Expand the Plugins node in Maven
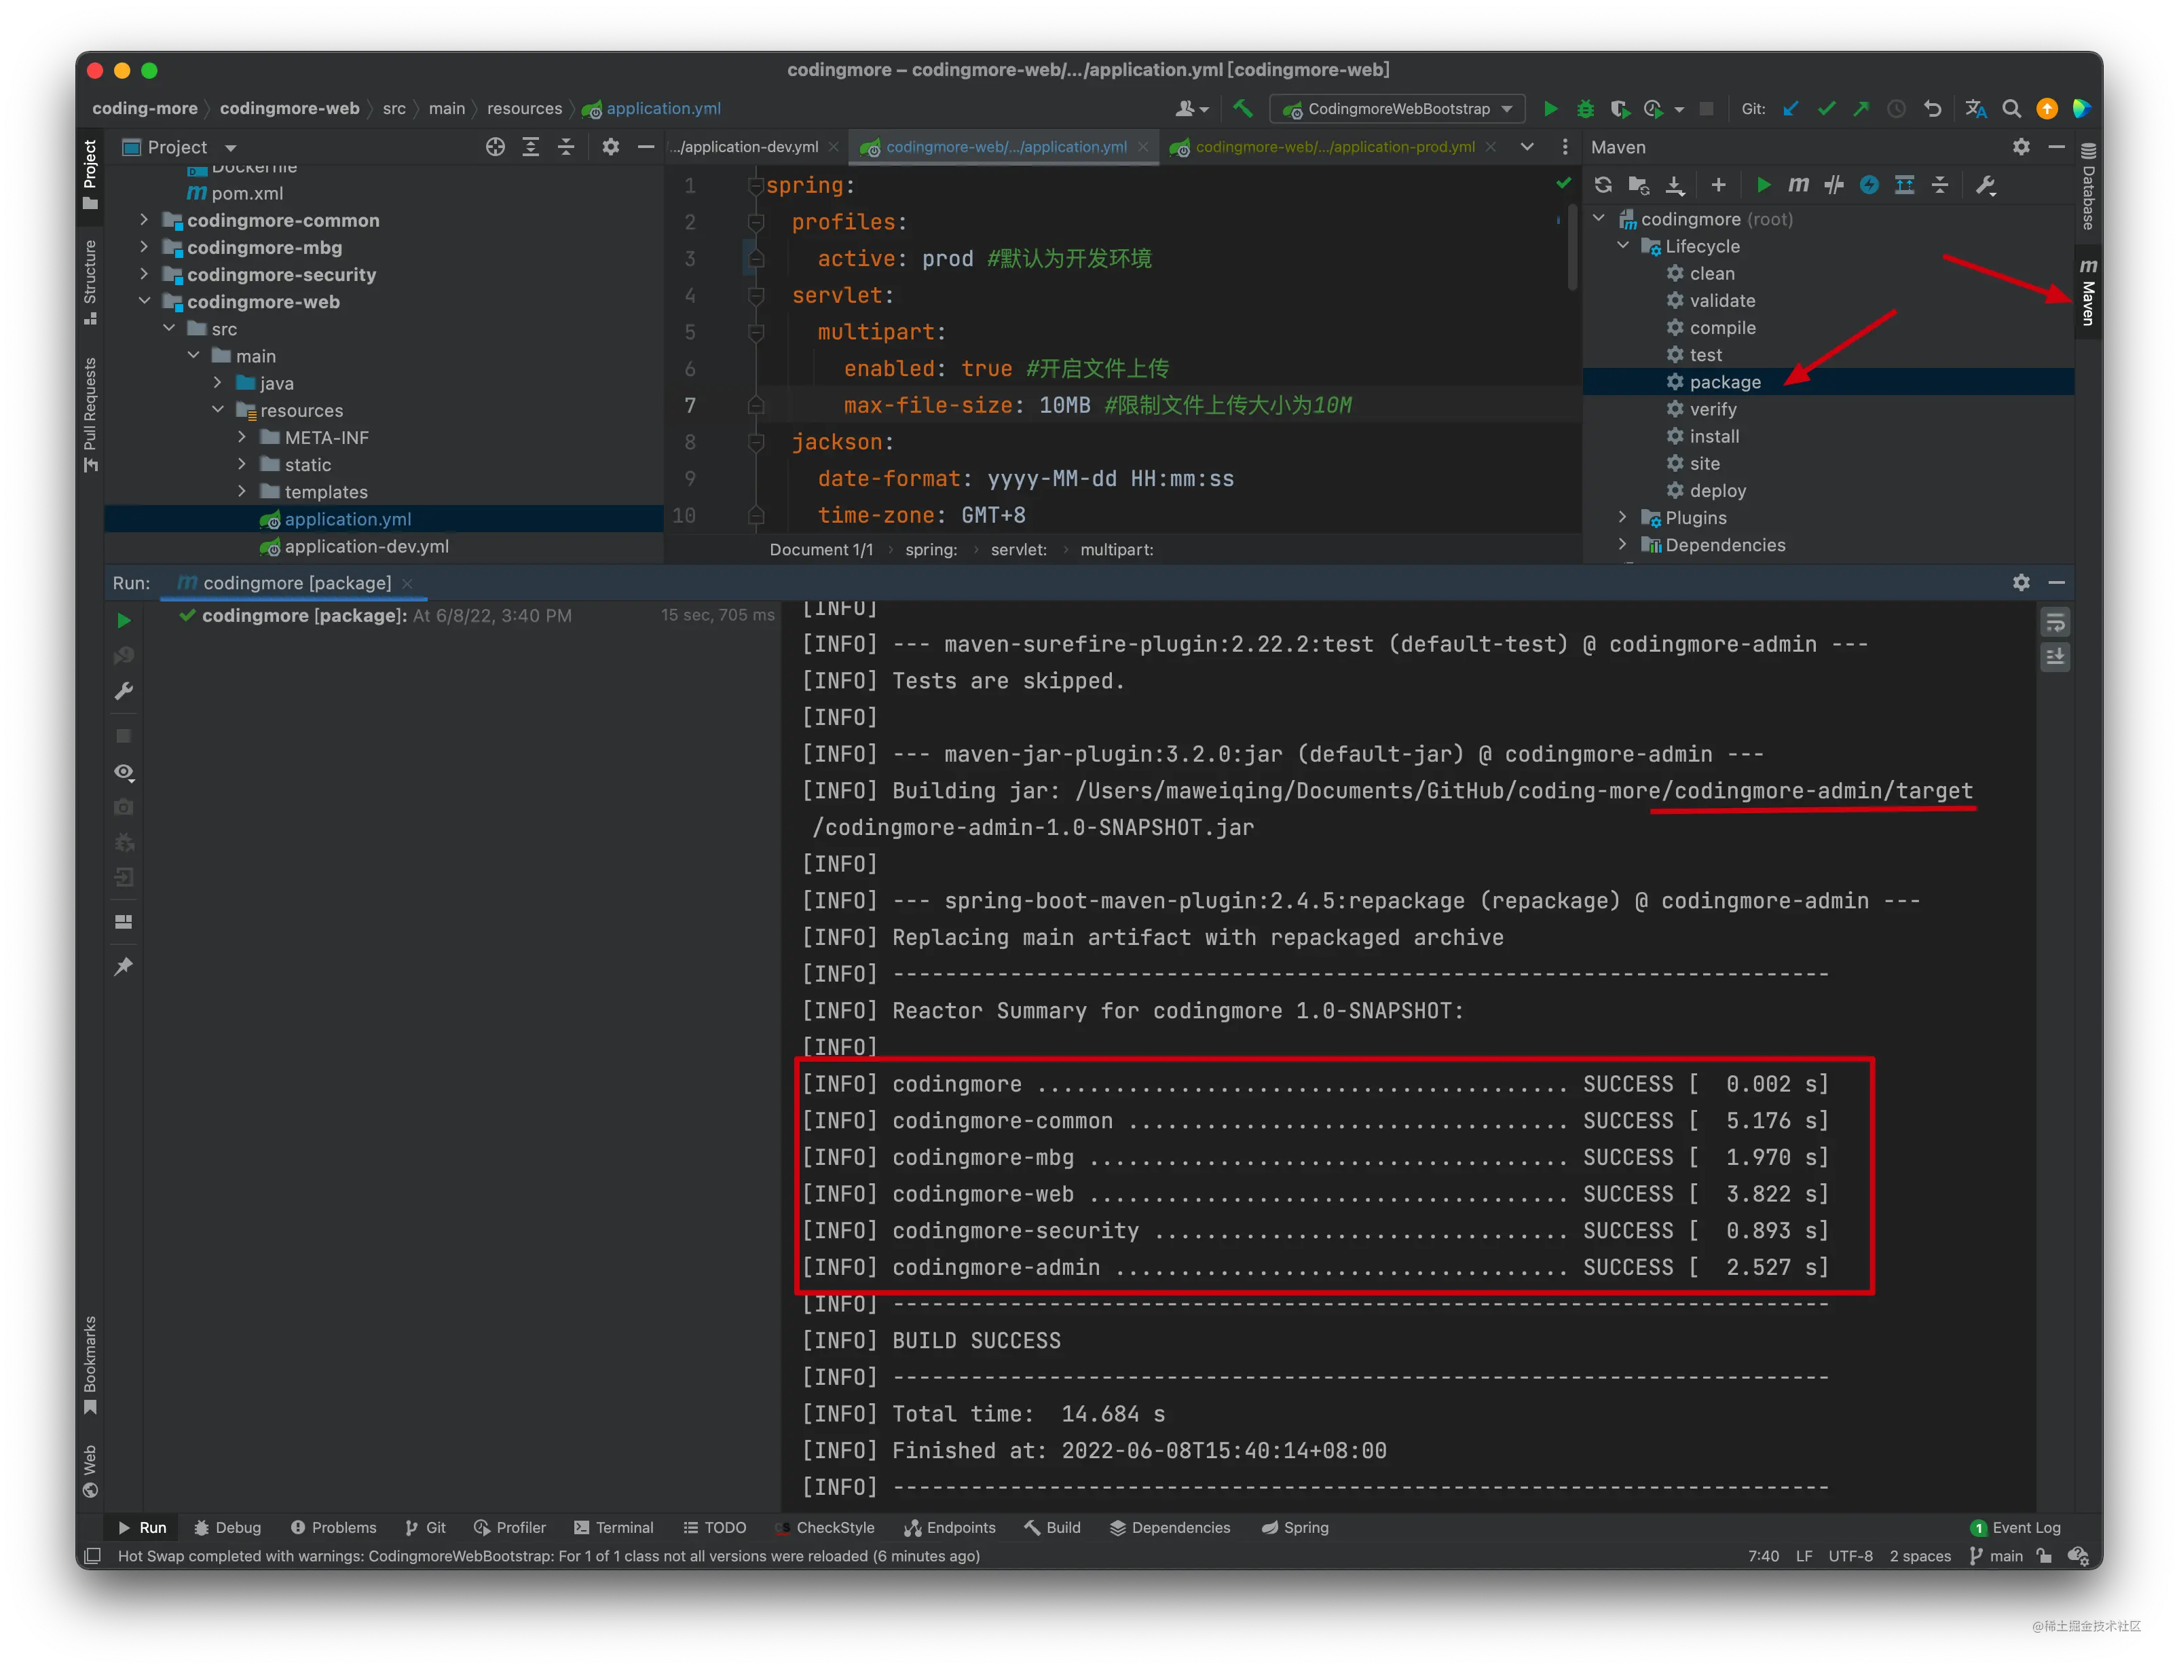This screenshot has width=2179, height=1670. pyautogui.click(x=1622, y=517)
